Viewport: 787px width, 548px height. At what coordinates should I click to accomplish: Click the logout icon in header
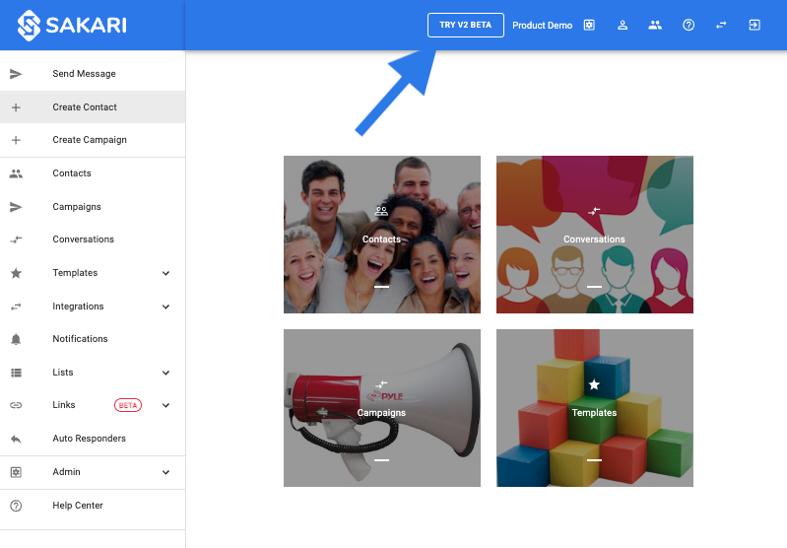point(754,25)
